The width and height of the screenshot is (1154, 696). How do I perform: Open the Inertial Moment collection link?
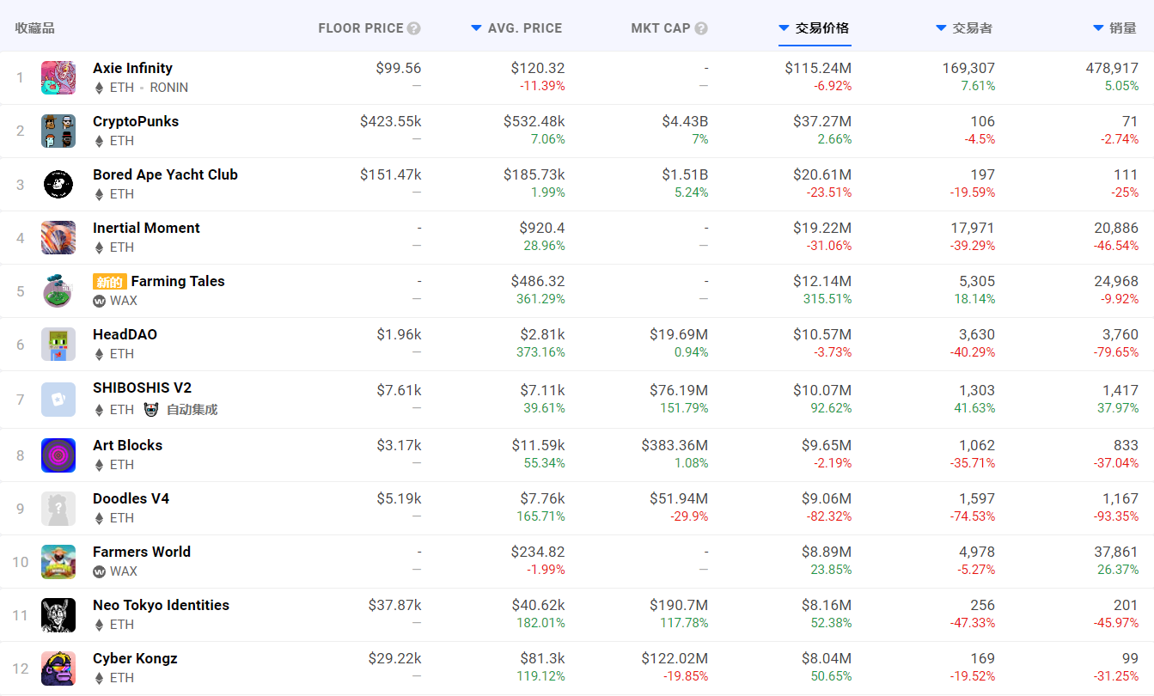pos(146,228)
